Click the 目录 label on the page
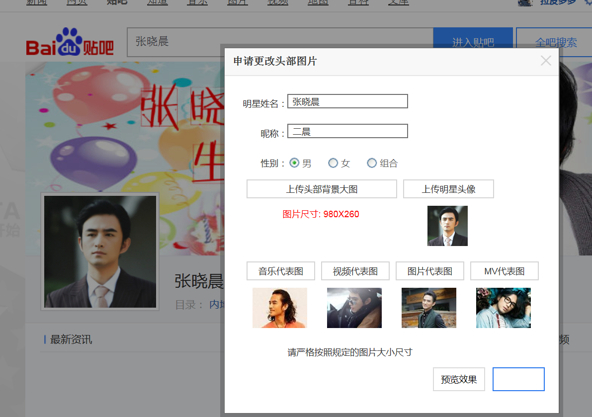This screenshot has height=417, width=592. pos(189,305)
